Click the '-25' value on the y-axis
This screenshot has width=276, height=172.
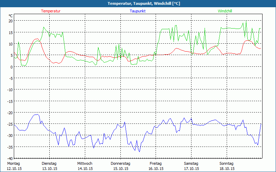10,124
